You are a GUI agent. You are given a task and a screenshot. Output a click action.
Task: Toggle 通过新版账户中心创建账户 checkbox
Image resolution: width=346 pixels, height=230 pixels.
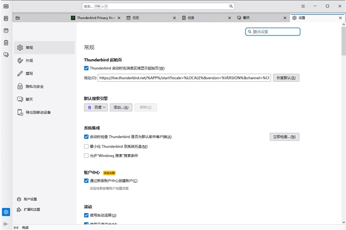coord(86,181)
